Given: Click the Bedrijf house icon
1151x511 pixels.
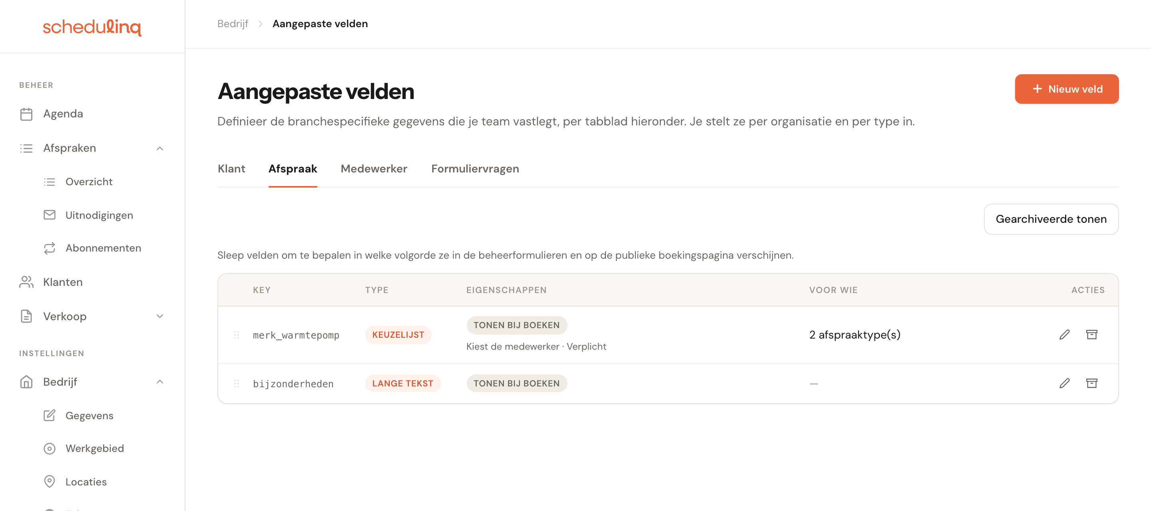Looking at the screenshot, I should [x=26, y=382].
